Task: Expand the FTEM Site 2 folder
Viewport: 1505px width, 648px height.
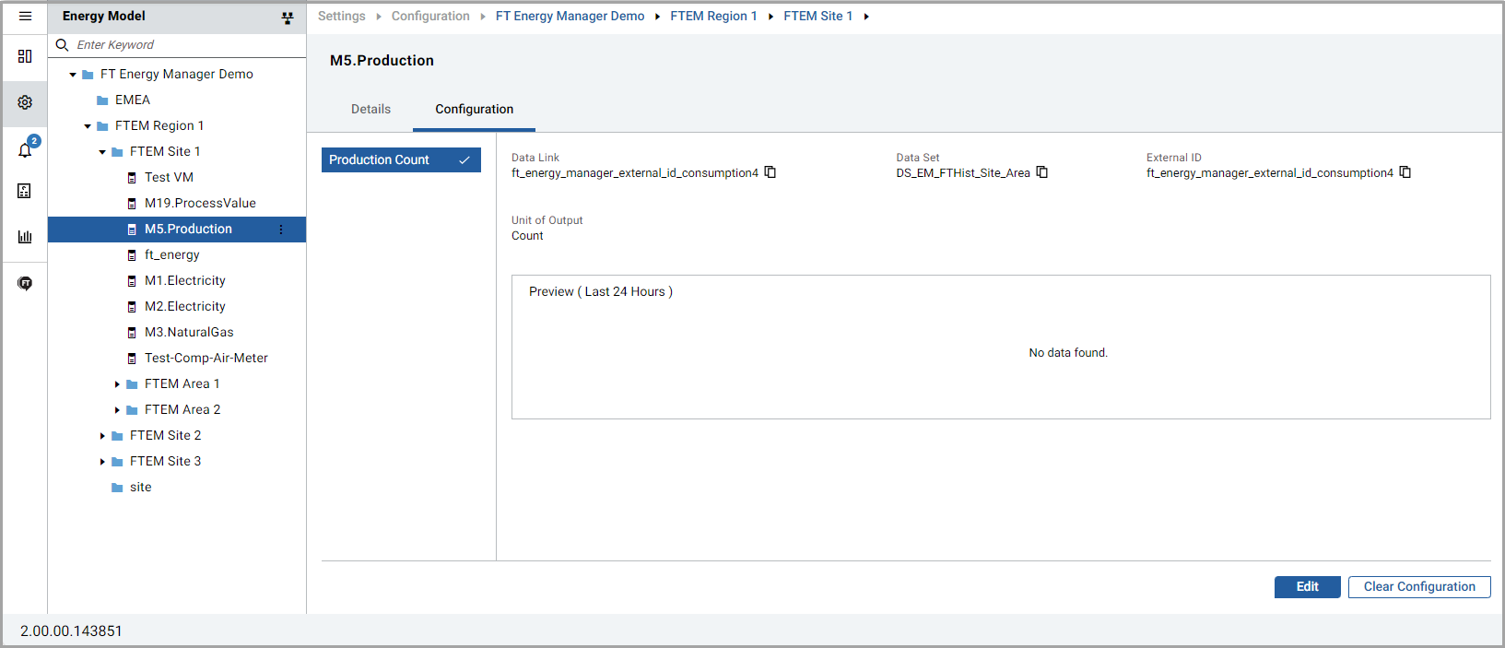Action: pos(102,436)
